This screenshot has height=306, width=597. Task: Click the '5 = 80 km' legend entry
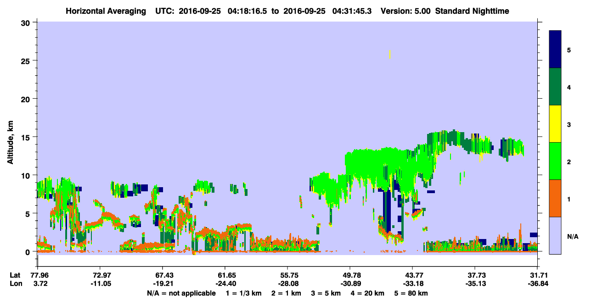pos(411,293)
